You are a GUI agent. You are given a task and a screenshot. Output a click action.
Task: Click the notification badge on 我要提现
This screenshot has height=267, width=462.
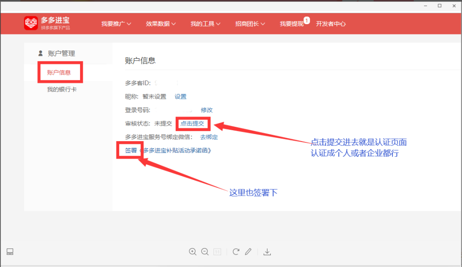tap(307, 20)
